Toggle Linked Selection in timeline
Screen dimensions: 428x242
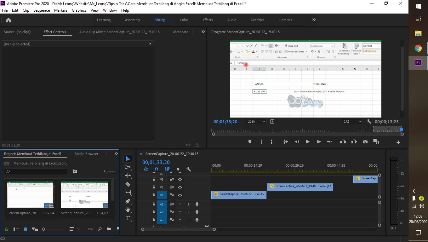tap(167, 169)
